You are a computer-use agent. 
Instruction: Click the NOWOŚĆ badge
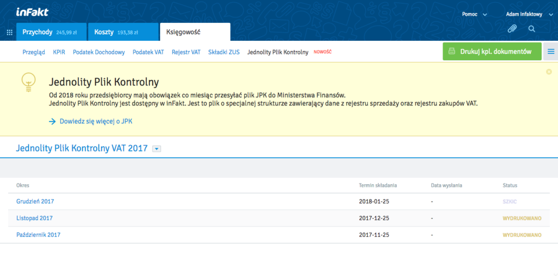[323, 52]
